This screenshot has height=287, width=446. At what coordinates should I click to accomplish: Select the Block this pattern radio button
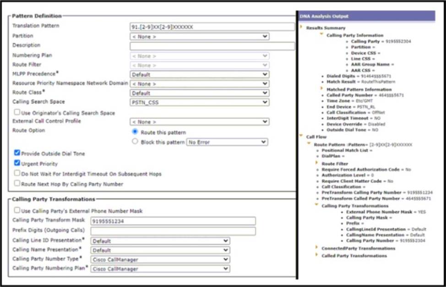click(135, 142)
